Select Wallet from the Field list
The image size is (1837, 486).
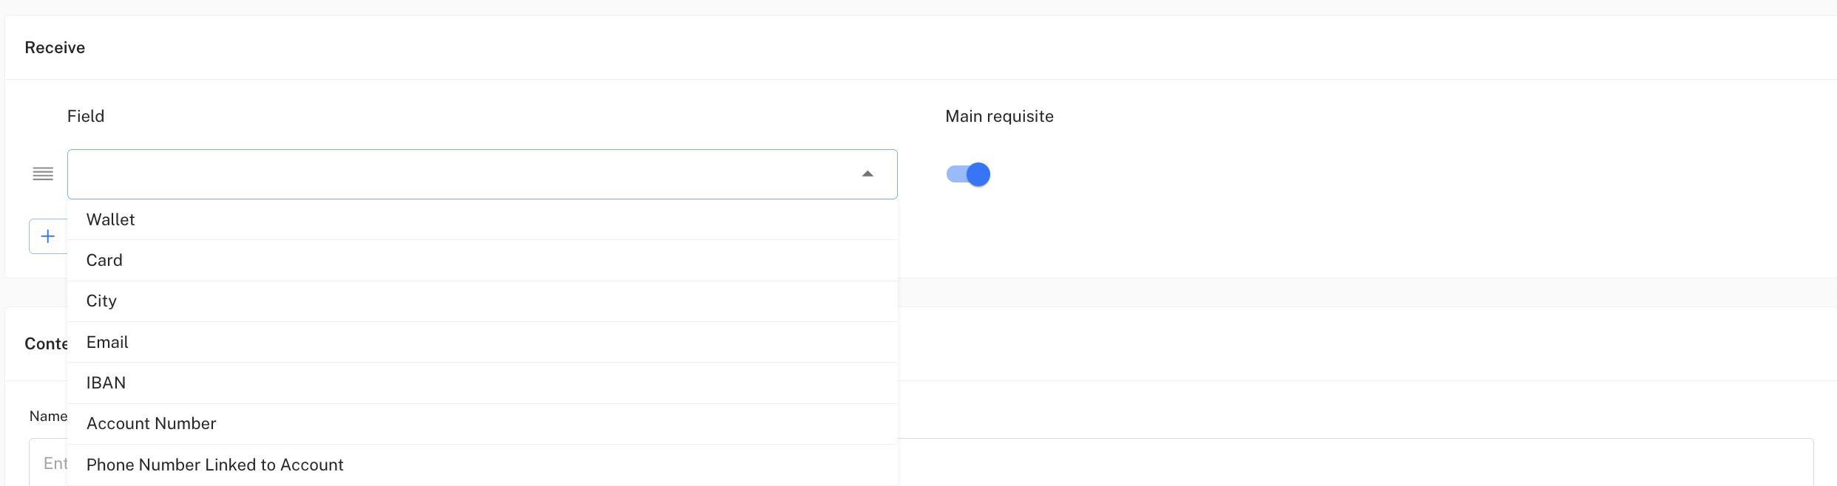pos(111,220)
